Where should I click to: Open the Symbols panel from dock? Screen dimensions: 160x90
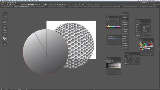tap(125, 43)
